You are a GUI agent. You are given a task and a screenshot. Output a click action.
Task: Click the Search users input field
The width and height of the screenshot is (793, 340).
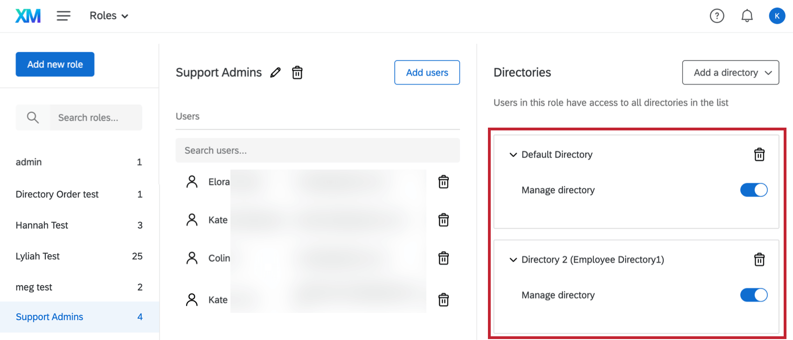click(317, 150)
